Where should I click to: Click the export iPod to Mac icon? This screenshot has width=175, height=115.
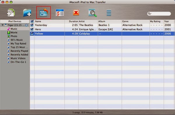(x=43, y=13)
